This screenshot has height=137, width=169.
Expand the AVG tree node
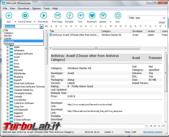pyautogui.click(x=8, y=60)
